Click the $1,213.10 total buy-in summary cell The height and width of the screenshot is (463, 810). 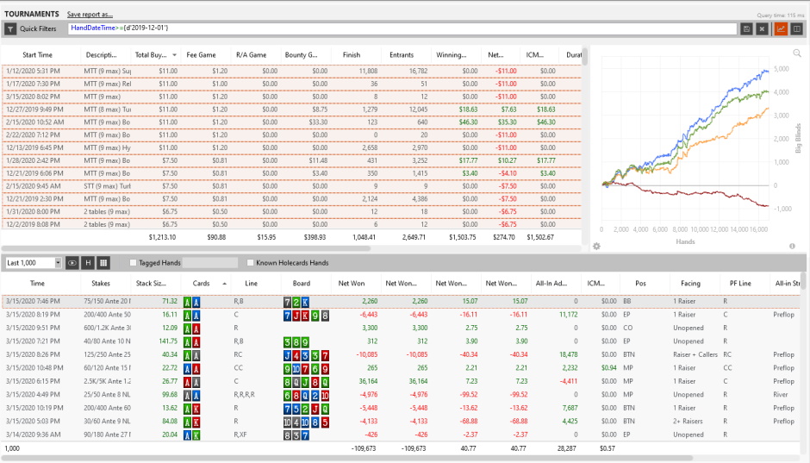[162, 238]
